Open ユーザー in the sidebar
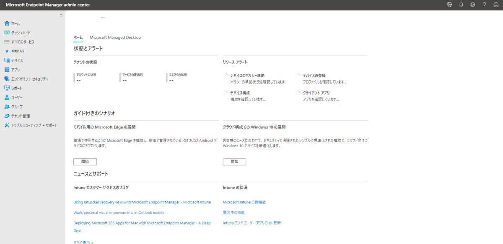The image size is (503, 244). pos(17,97)
